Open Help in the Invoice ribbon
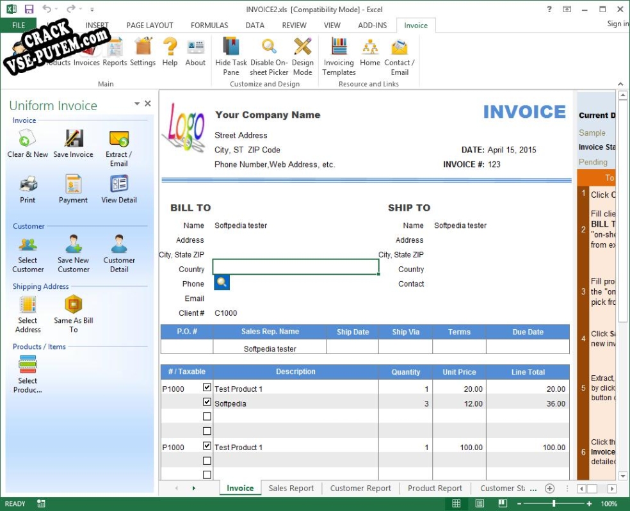This screenshot has height=511, width=630. (x=170, y=53)
